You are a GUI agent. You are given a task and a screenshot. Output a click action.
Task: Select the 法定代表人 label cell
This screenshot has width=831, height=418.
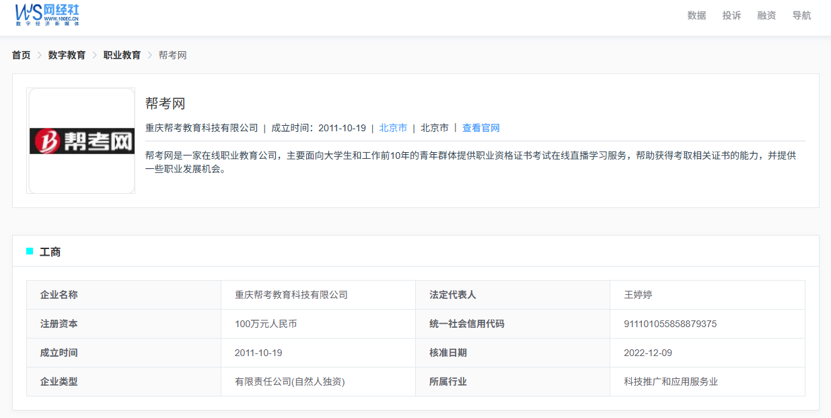513,295
